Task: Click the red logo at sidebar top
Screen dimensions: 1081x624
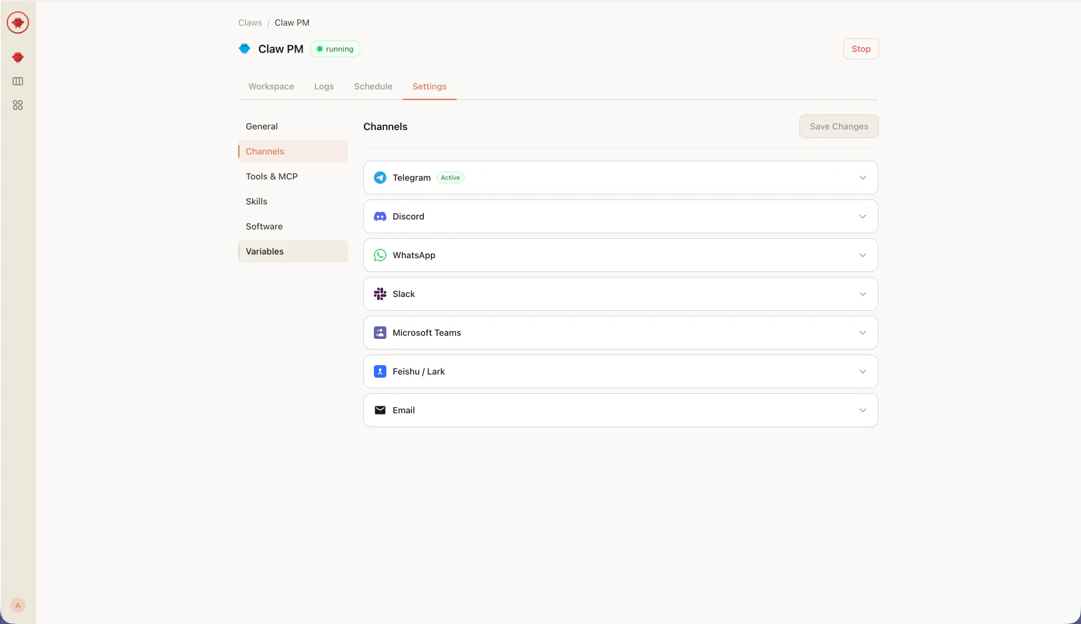Action: (18, 23)
